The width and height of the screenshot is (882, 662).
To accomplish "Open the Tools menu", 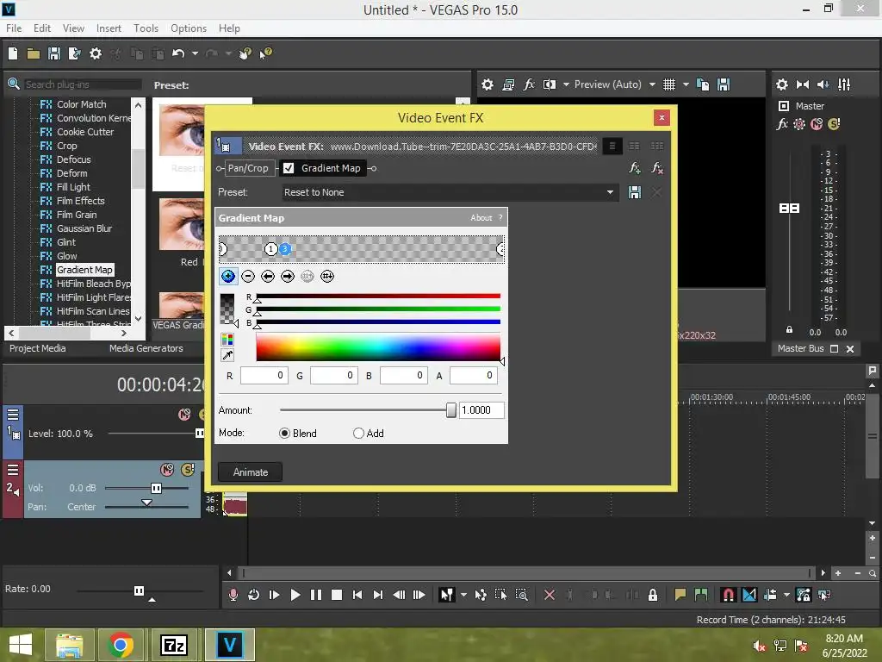I will coord(146,28).
